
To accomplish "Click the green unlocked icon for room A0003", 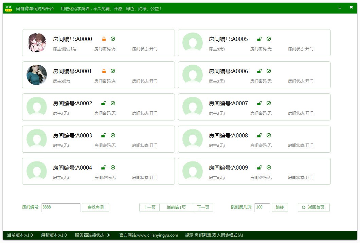I will click(x=104, y=135).
